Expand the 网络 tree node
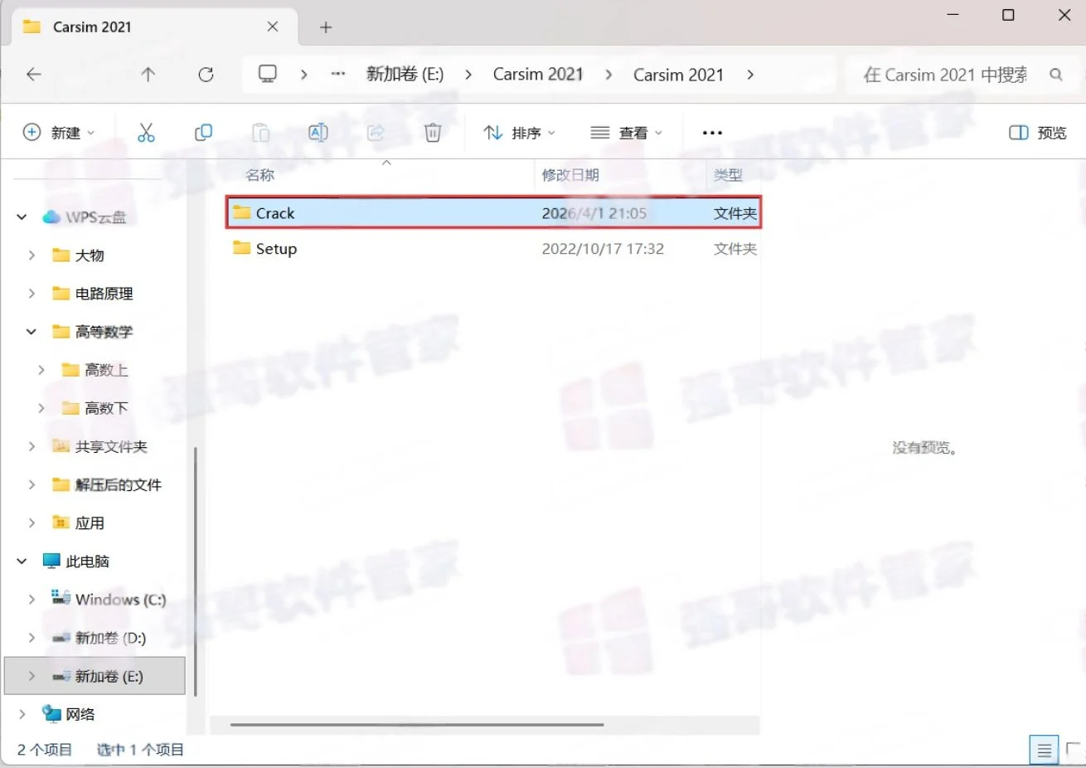 pos(22,714)
